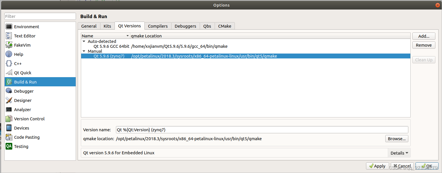
Task: Click inside the Filter search field
Action: click(40, 16)
